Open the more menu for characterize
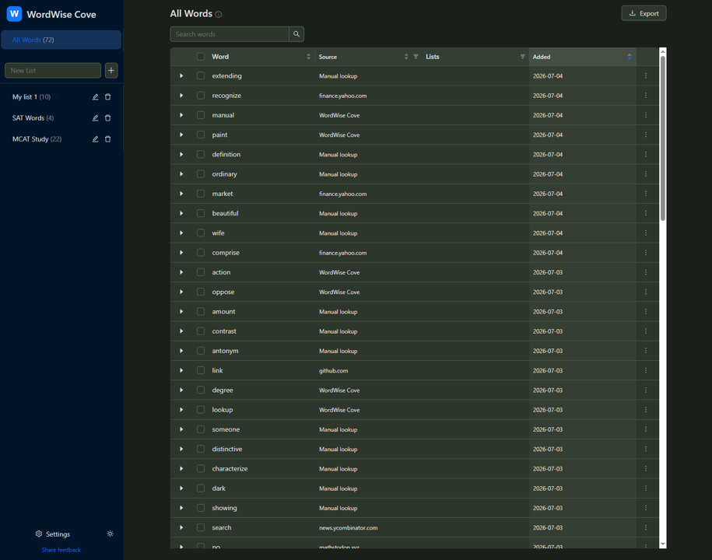The image size is (712, 560). coord(646,468)
